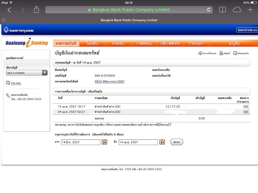Open the โอนเงิน tab

pos(92,43)
